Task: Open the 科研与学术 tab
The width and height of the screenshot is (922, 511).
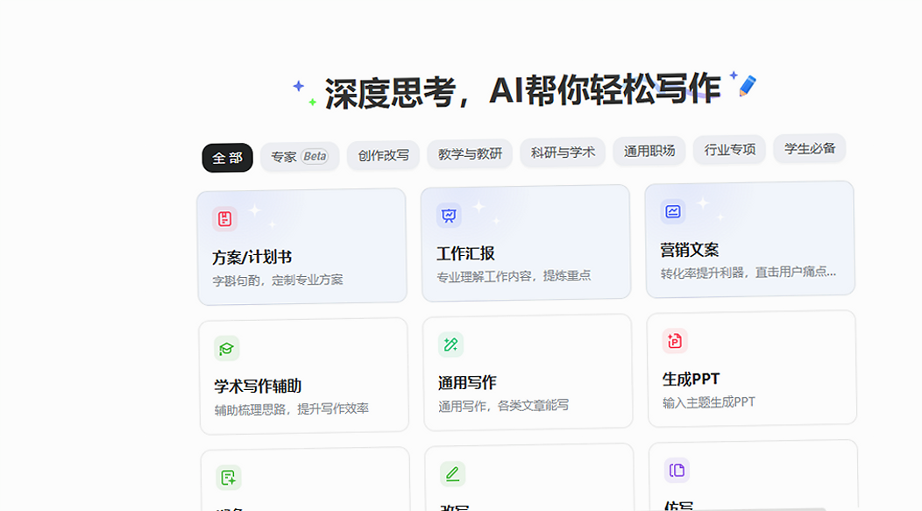Action: click(563, 153)
